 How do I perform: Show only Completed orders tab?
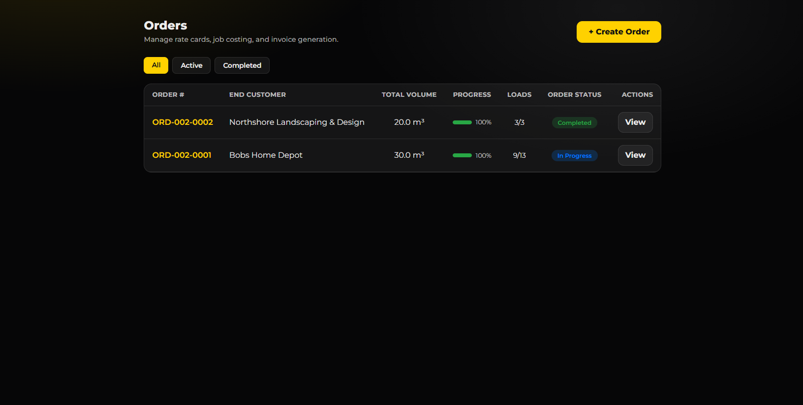242,65
